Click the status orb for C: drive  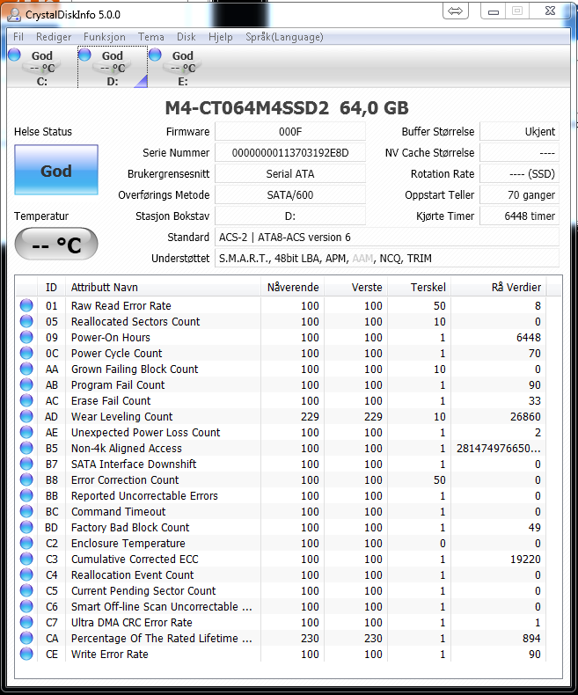(x=15, y=55)
